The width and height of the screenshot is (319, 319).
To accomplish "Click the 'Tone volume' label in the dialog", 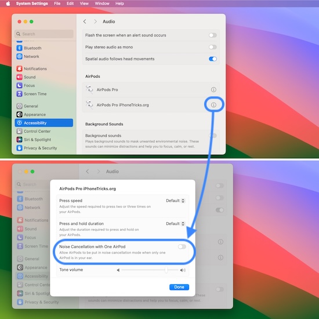I will (x=71, y=270).
